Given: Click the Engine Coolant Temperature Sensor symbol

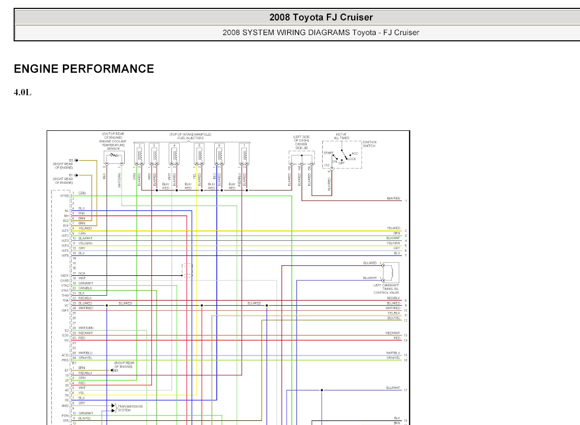Looking at the screenshot, I should (x=114, y=158).
